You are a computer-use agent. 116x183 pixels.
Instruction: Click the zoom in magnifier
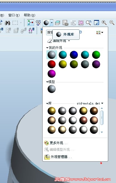104,23
